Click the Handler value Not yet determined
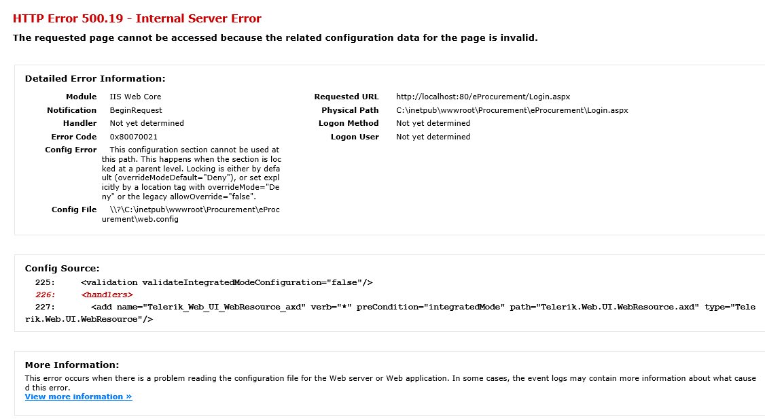Viewport: 765px width, 419px height. (147, 123)
